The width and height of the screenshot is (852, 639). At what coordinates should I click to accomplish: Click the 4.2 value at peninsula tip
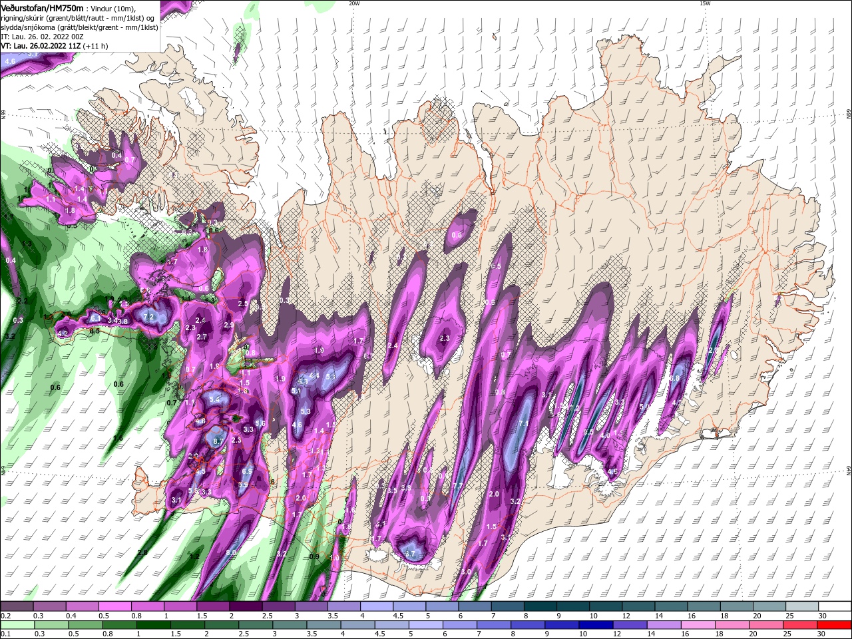pyautogui.click(x=63, y=333)
